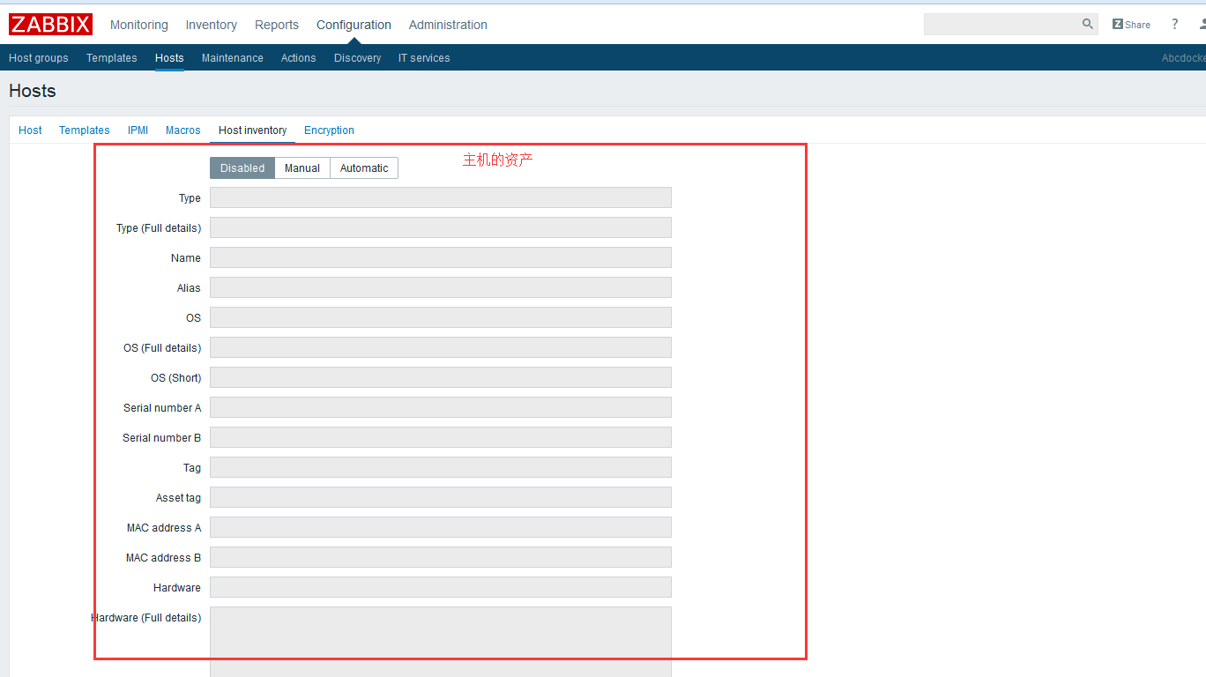Set inventory mode to Manual
Screen dimensions: 1206x677
(302, 168)
